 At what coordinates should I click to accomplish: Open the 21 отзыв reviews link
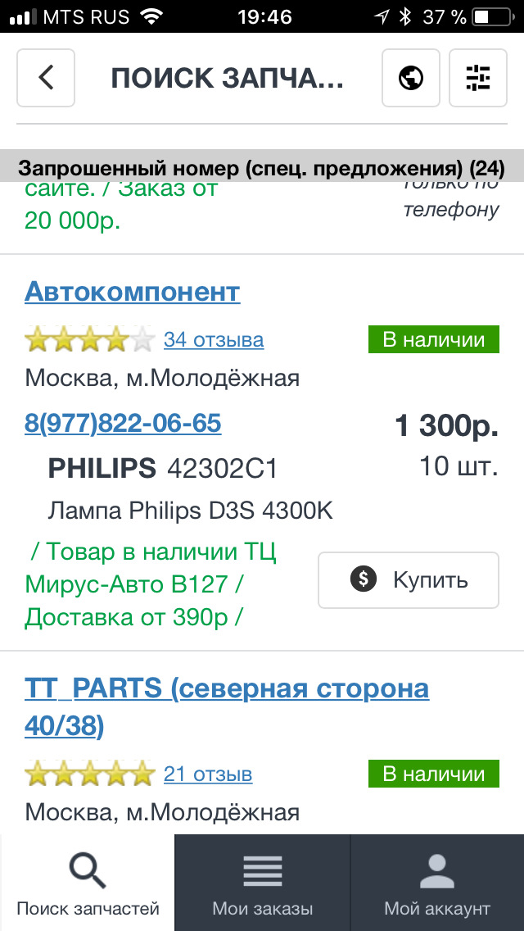(x=208, y=774)
